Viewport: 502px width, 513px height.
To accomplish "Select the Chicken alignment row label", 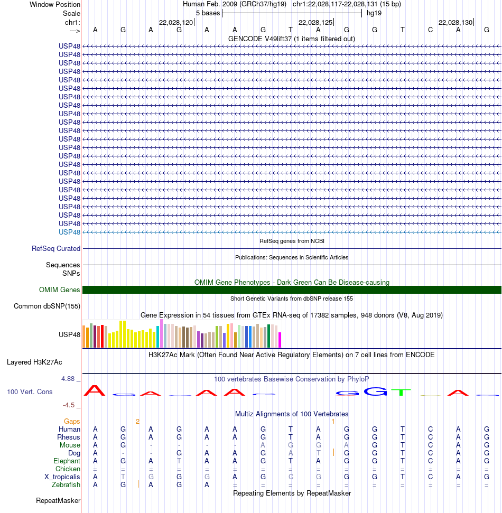I will coord(68,469).
